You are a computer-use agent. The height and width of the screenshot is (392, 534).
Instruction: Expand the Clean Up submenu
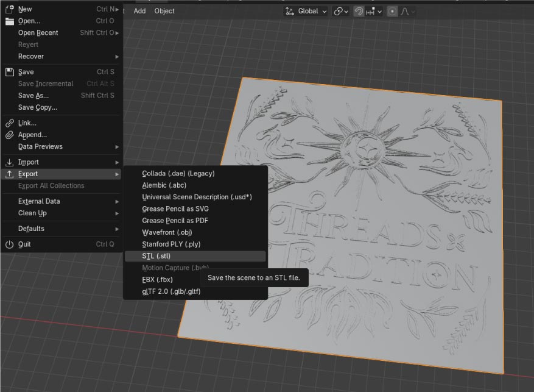pyautogui.click(x=61, y=213)
